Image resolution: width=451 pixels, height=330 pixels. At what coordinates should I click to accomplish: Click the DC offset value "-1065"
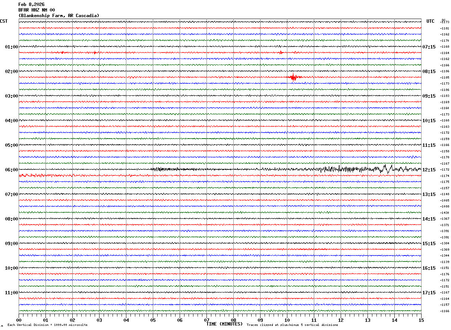[x=445, y=200]
